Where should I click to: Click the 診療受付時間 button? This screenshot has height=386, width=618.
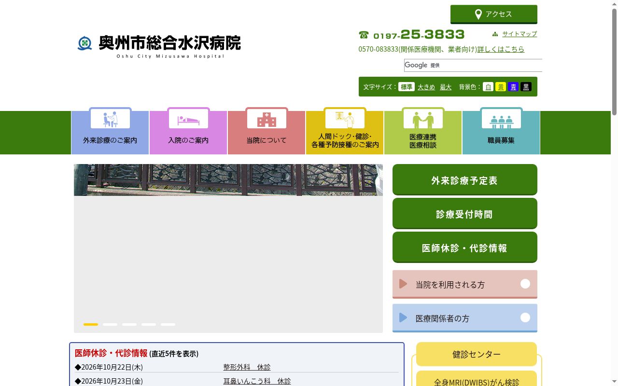click(x=465, y=214)
